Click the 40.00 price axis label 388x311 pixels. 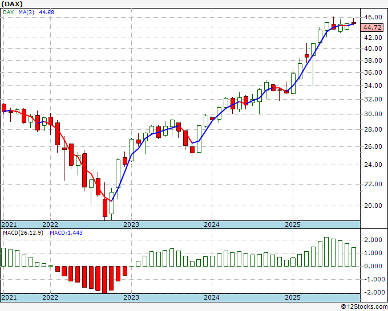373,48
